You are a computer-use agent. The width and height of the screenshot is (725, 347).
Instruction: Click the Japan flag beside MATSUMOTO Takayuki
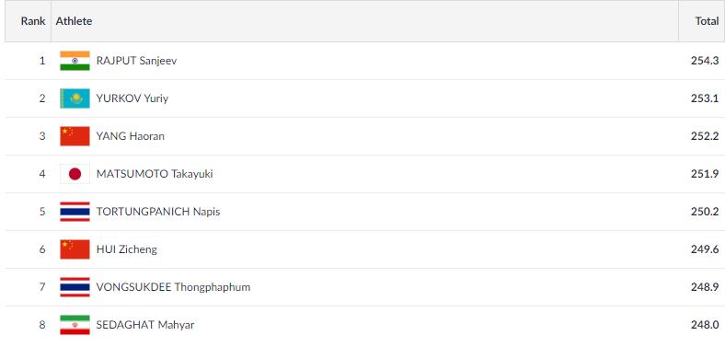click(x=75, y=174)
